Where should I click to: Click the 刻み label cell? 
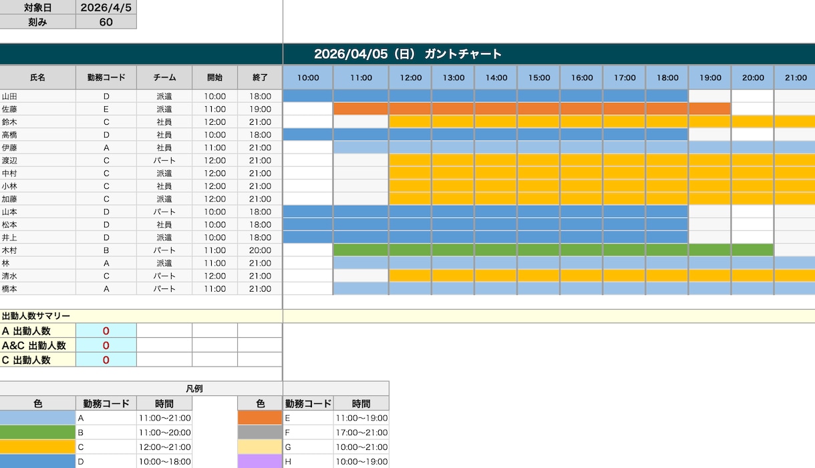coord(38,22)
